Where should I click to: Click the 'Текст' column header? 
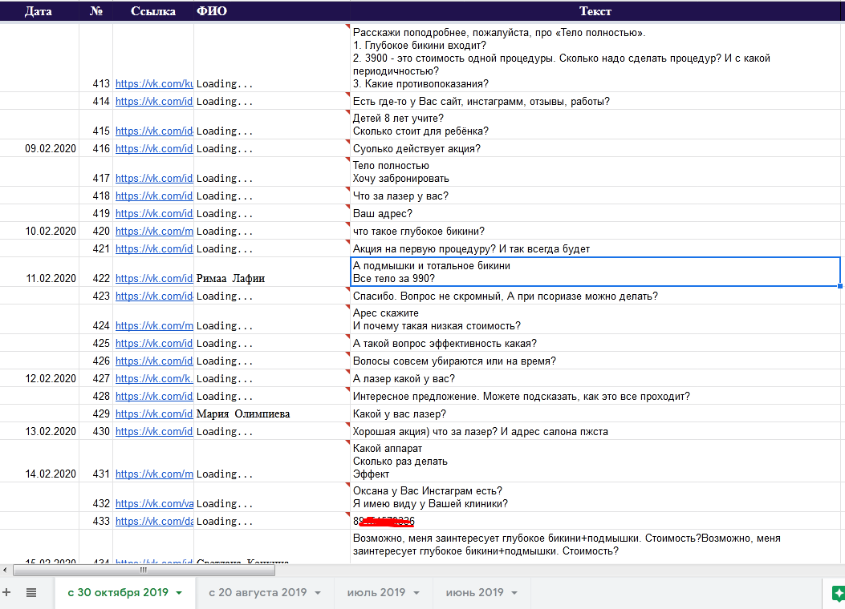tap(595, 11)
